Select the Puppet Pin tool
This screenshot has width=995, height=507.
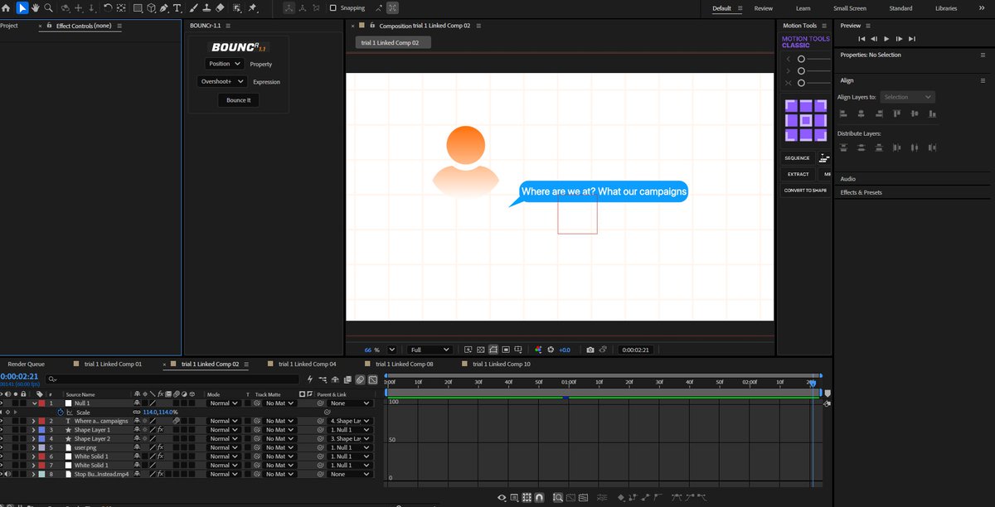point(252,7)
